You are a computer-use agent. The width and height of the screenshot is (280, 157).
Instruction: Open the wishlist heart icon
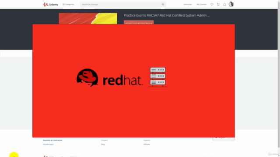point(212,4)
